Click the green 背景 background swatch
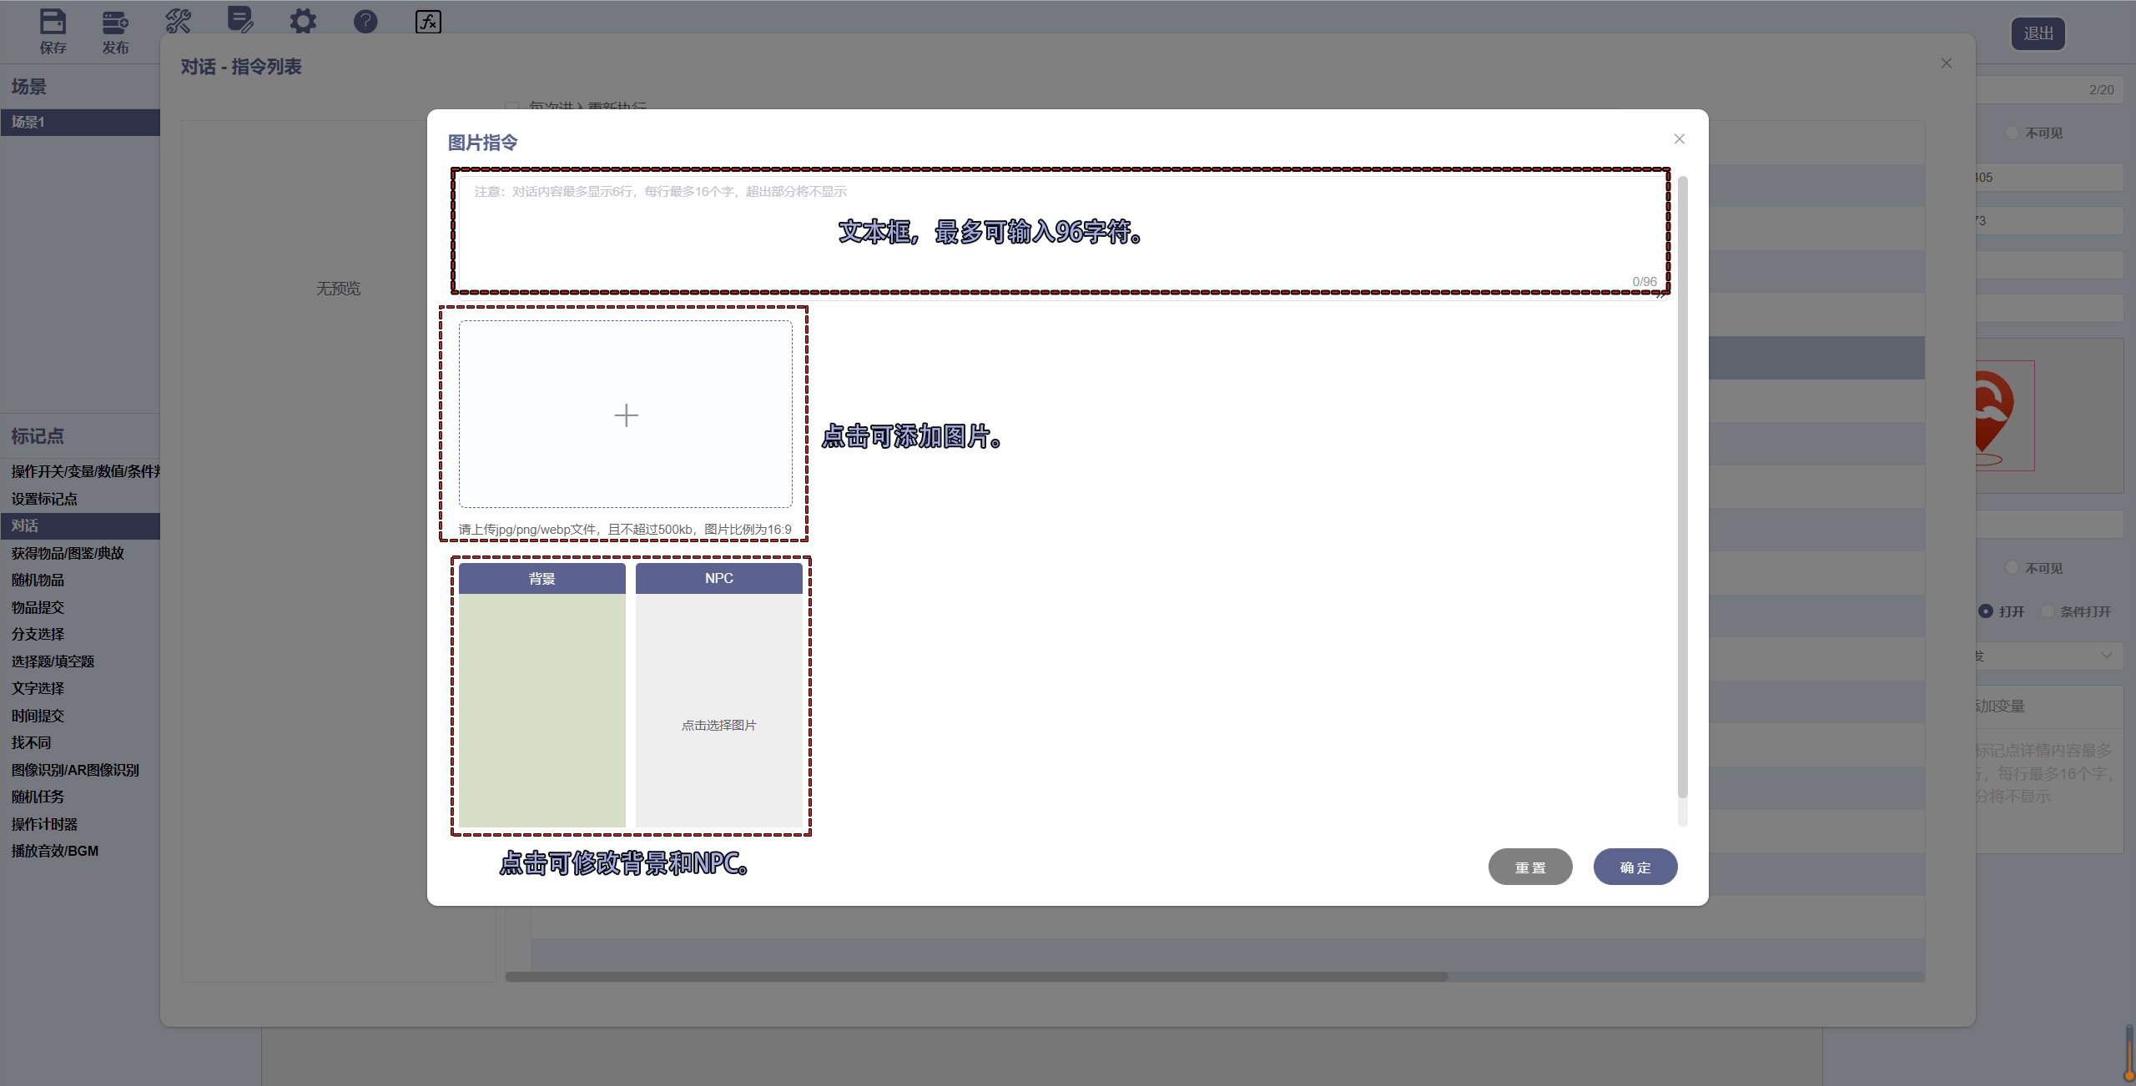 click(x=542, y=709)
